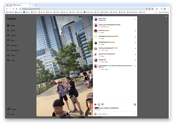Image resolution: width=175 pixels, height=125 pixels.
Task: Open Instagram Home from the sidebar
Action: [x=11, y=25]
